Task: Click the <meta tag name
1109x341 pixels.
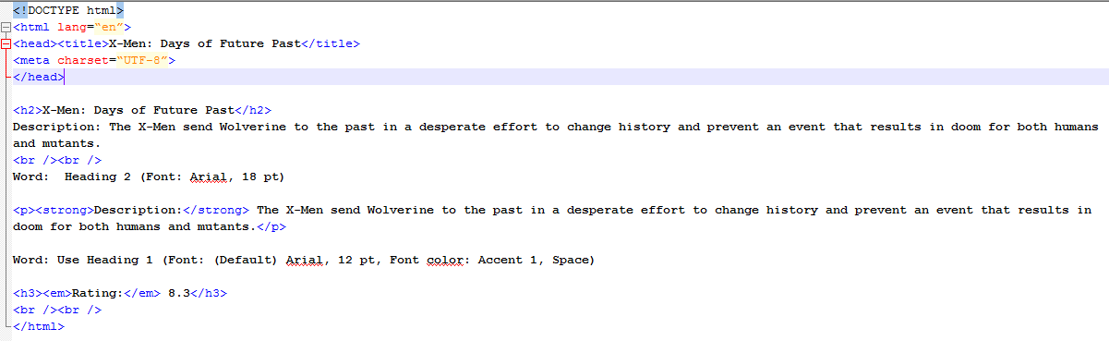Action: [x=31, y=60]
